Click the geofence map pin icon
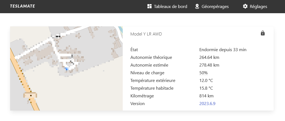 pos(197,7)
